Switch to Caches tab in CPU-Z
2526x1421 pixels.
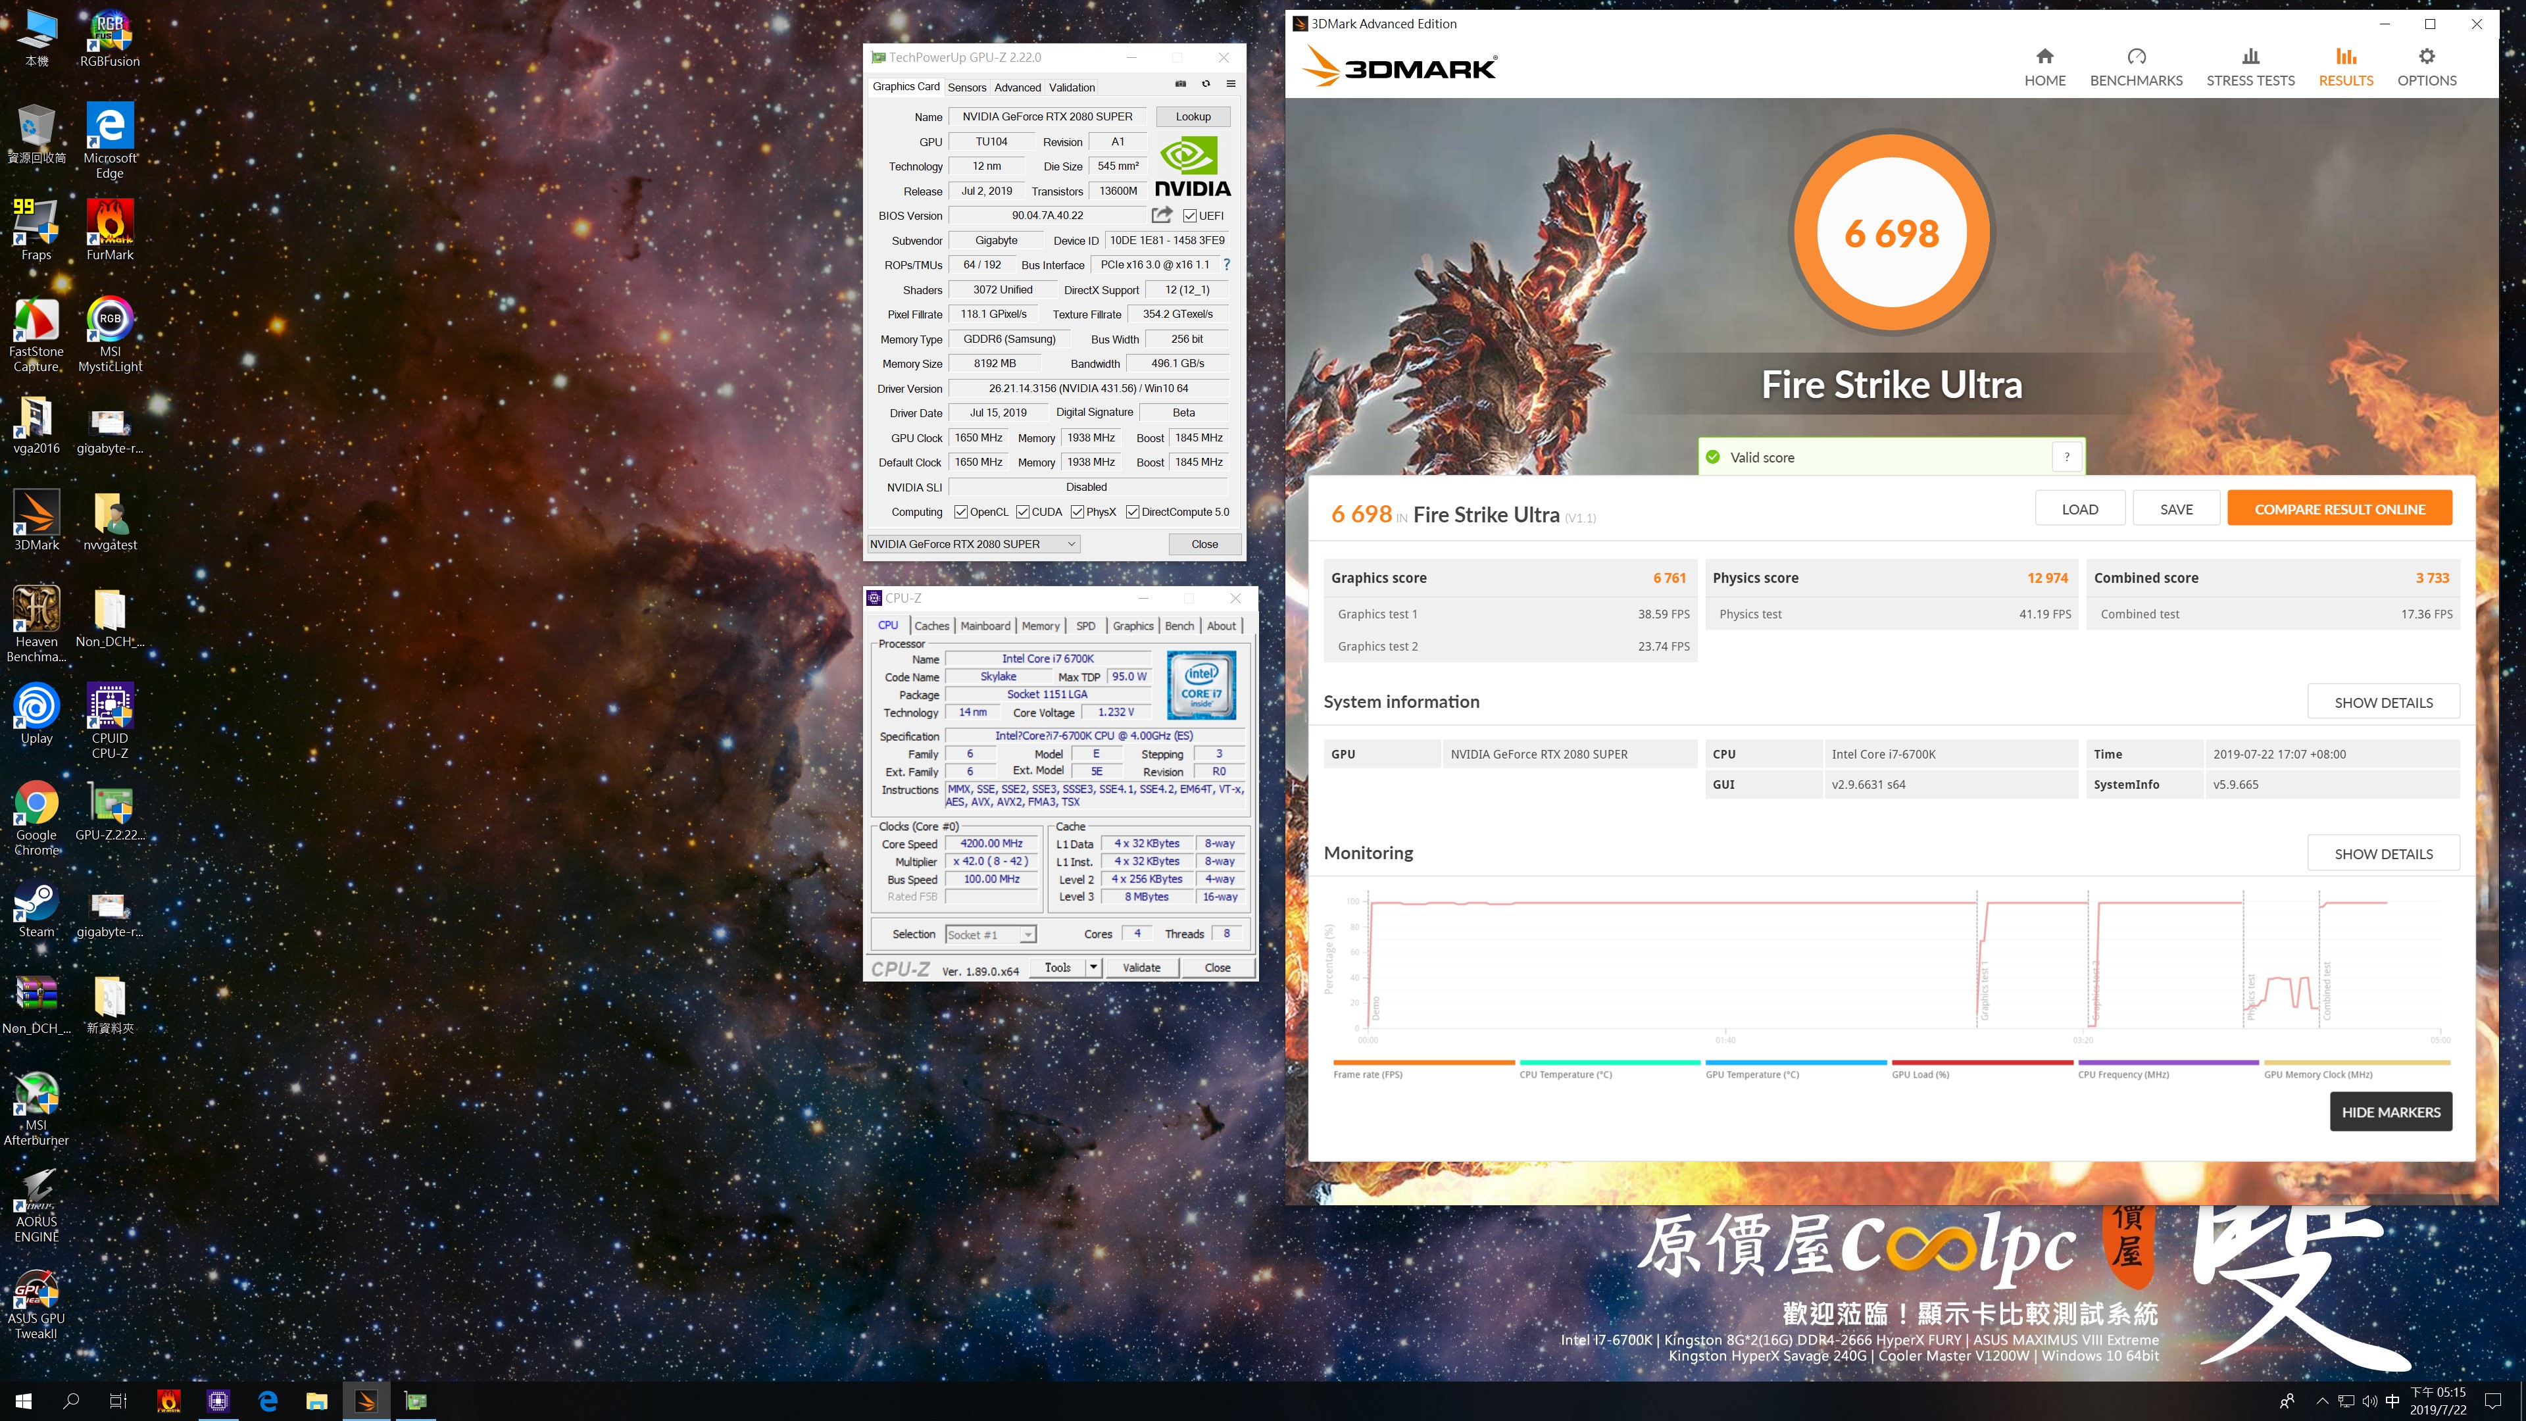(931, 626)
